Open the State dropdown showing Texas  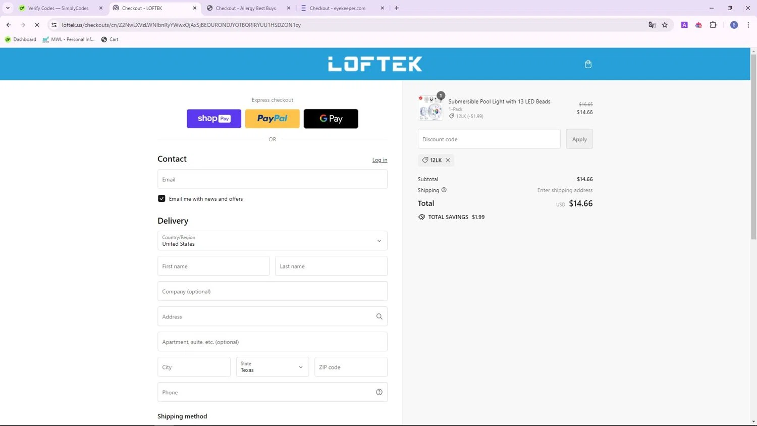click(x=273, y=367)
